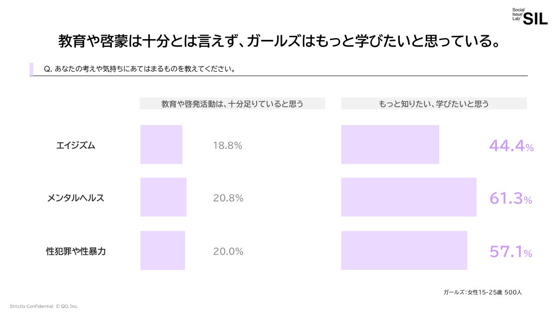Click the bar next to the 61.3% value

click(409, 197)
